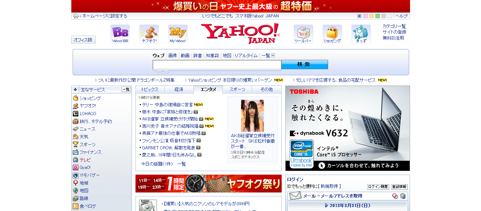Expand the 2013年3月31日(日) date bar
Screen dimensions: 481x211
[x=348, y=206]
